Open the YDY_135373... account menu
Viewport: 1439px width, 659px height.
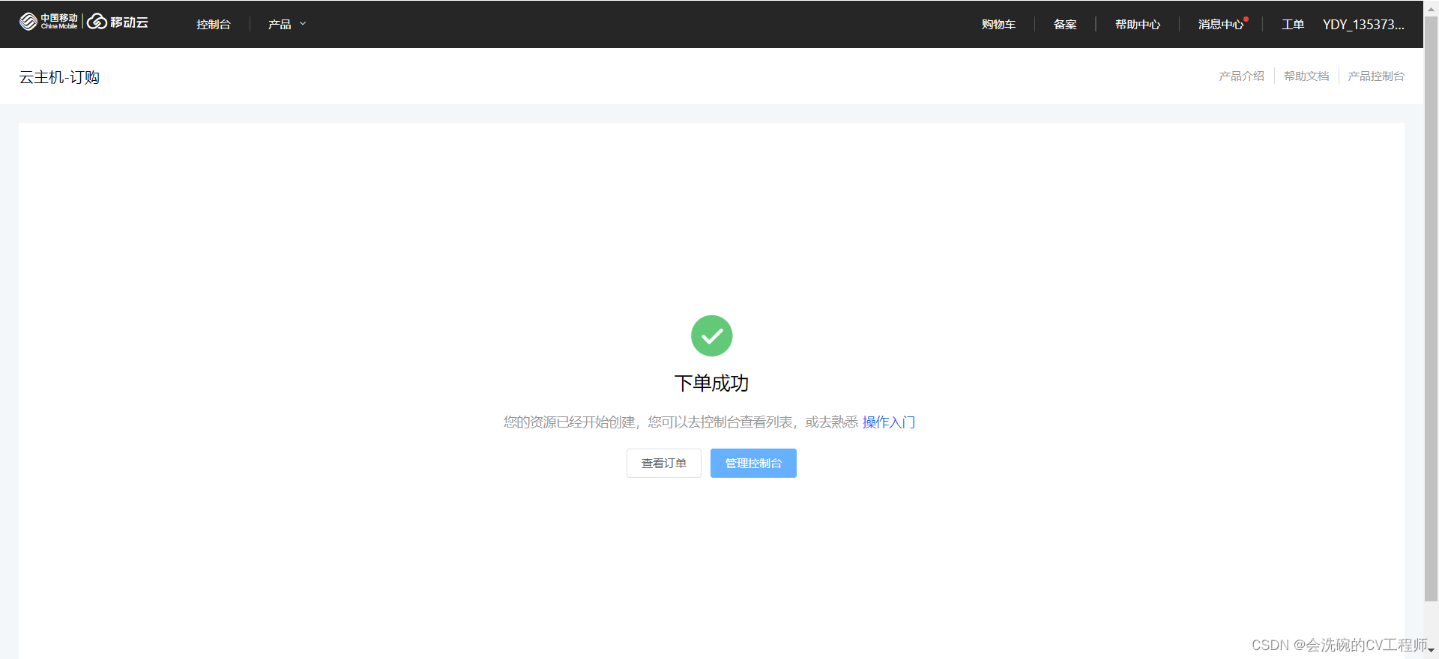click(x=1363, y=24)
